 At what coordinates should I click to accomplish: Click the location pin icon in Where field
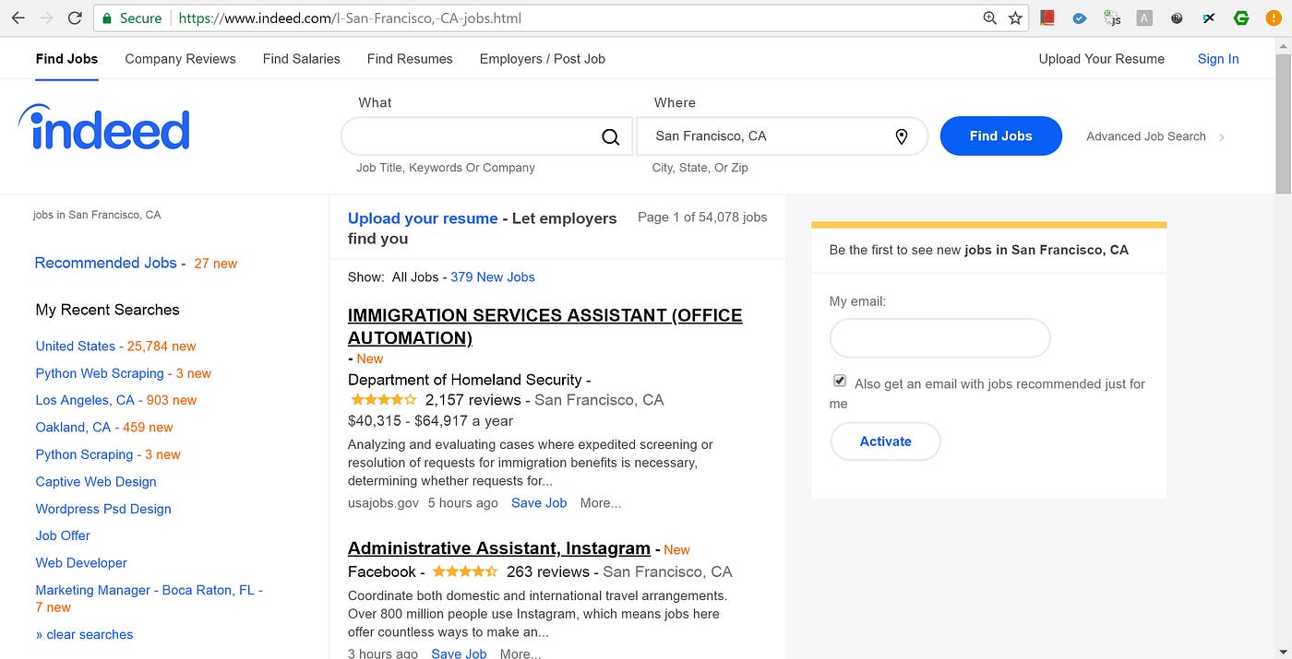click(902, 136)
